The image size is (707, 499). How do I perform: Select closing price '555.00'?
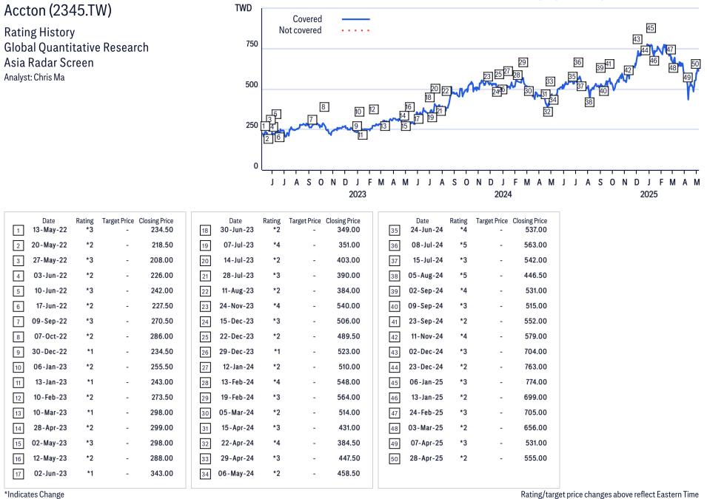(535, 458)
